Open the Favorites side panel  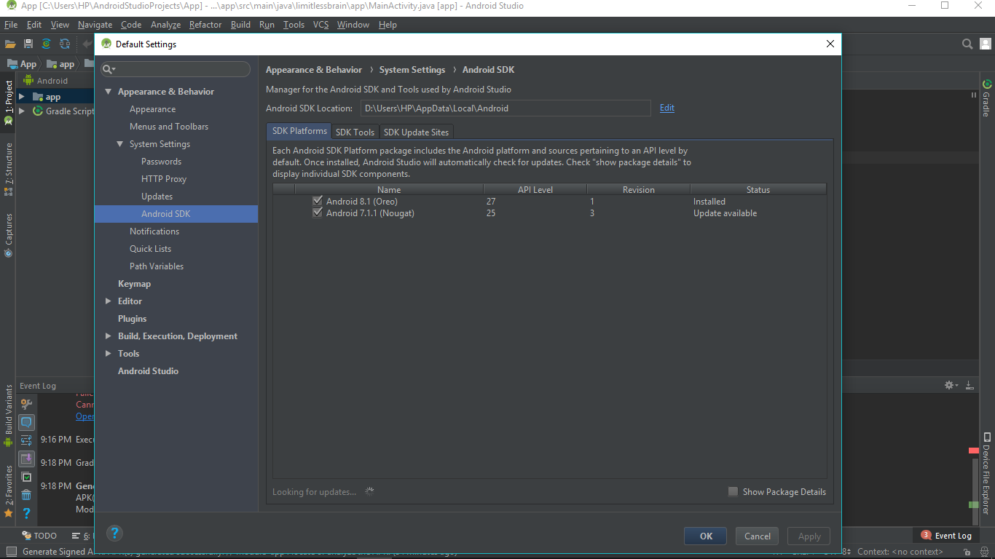pos(8,491)
